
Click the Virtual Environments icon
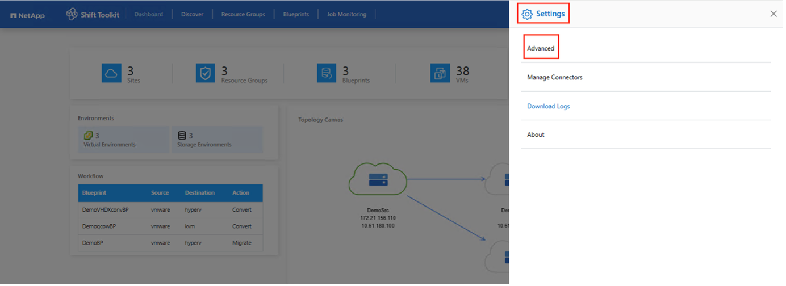pyautogui.click(x=89, y=136)
